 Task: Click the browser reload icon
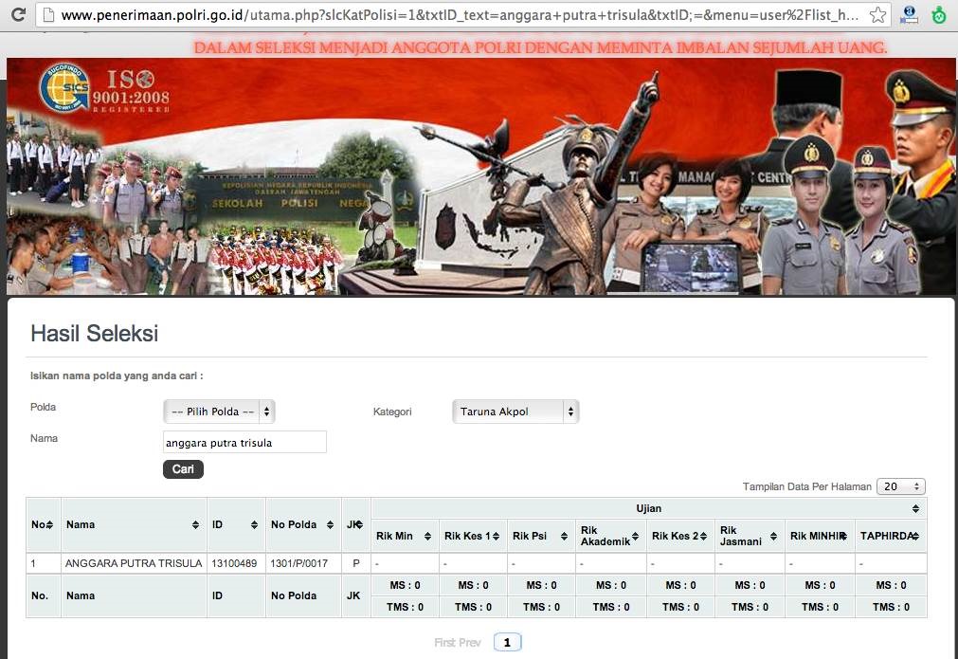17,15
